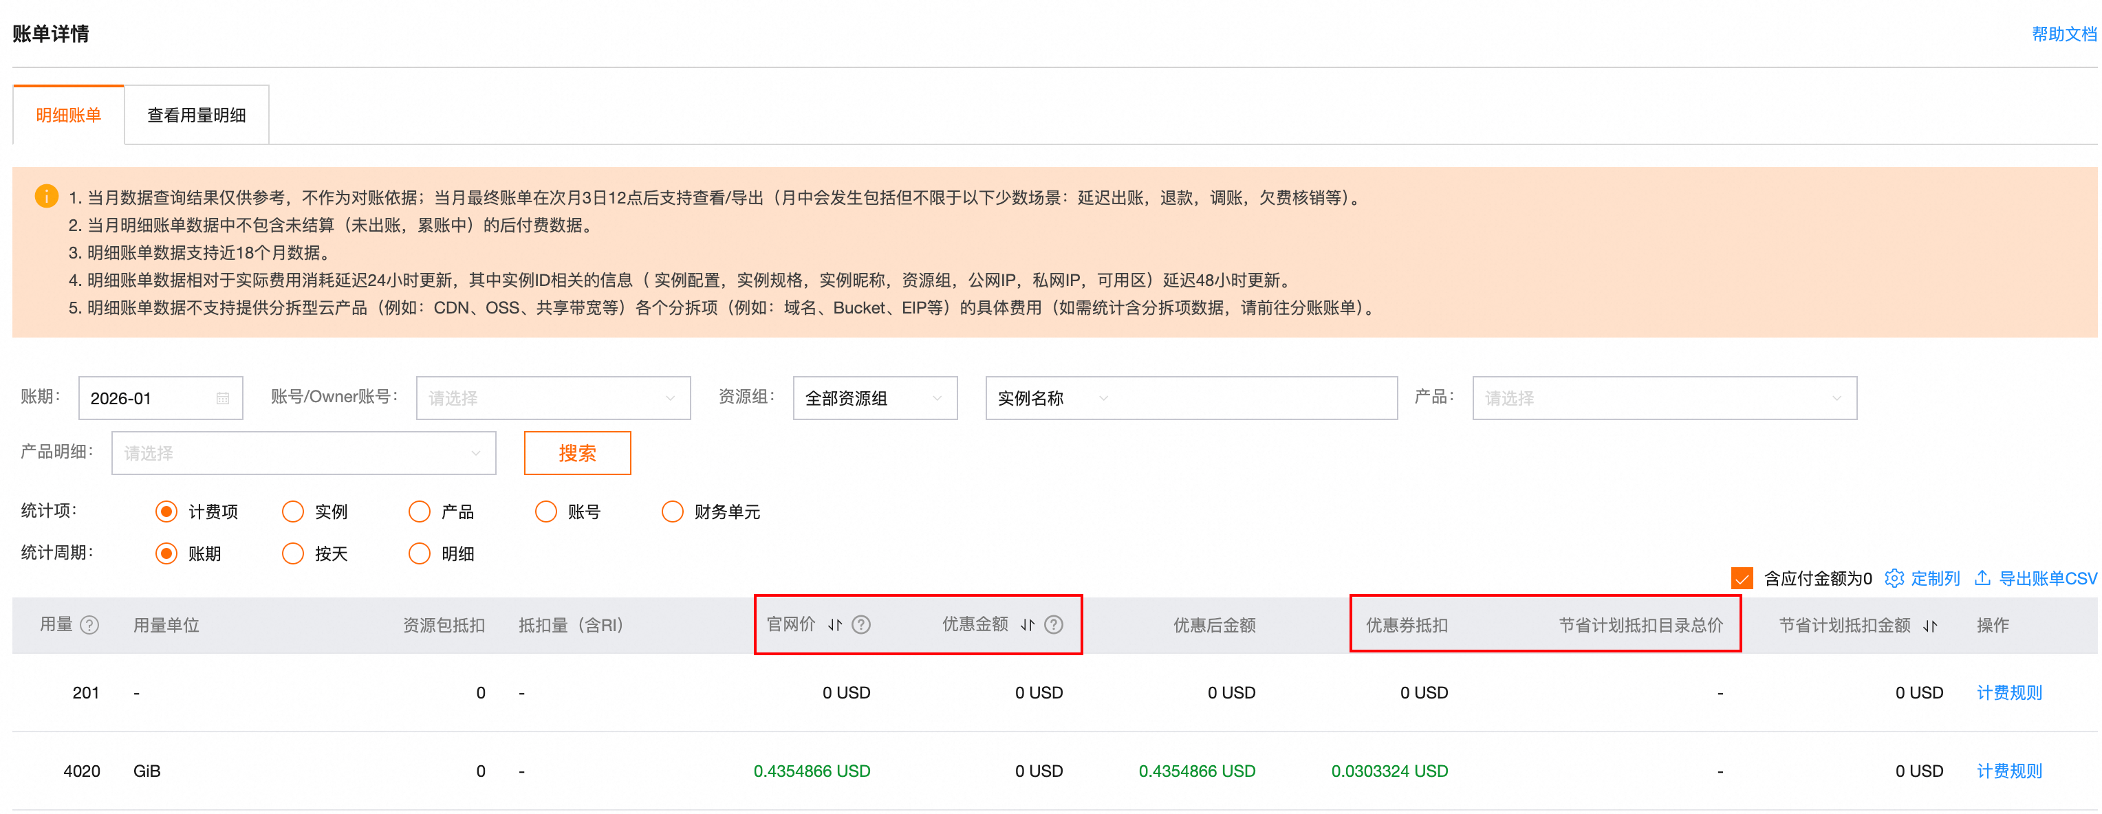The image size is (2102, 814).
Task: Open the 产品明细 dropdown
Action: [x=303, y=452]
